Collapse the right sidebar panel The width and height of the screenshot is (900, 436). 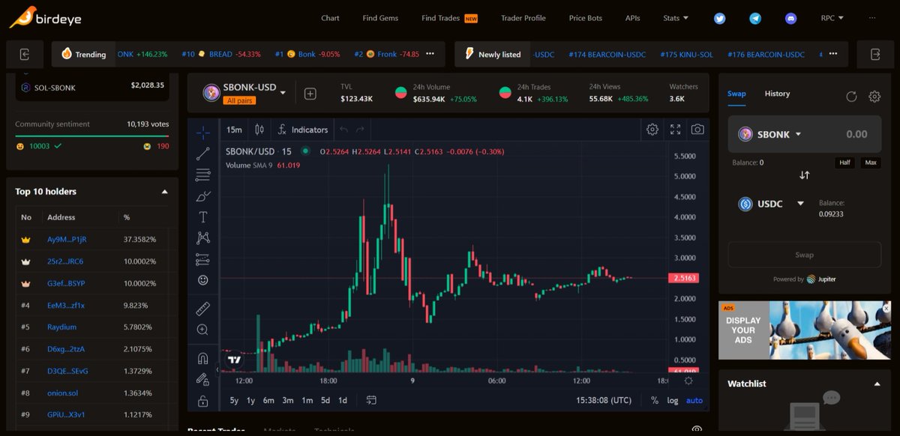click(x=874, y=54)
